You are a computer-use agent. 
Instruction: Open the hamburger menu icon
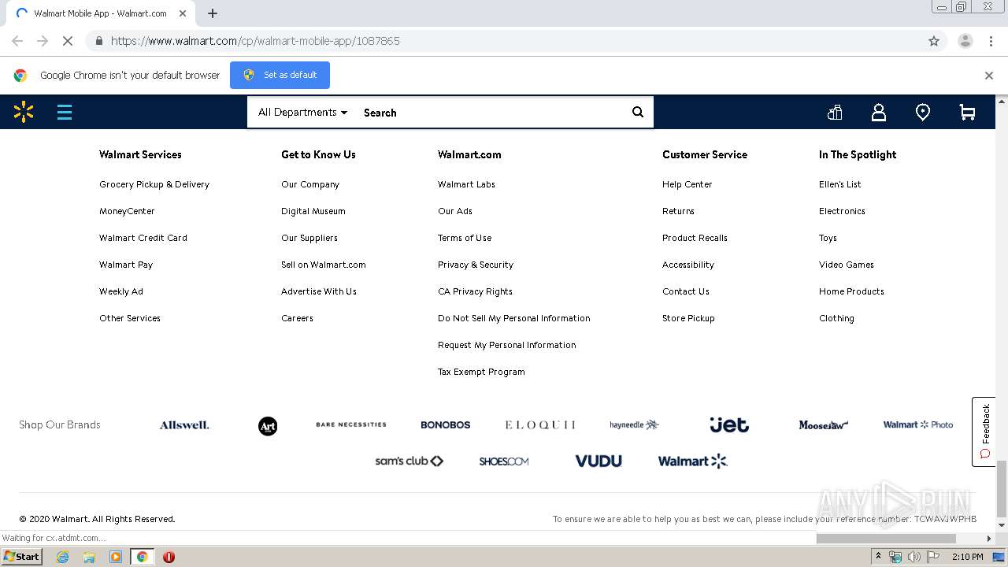(x=65, y=112)
